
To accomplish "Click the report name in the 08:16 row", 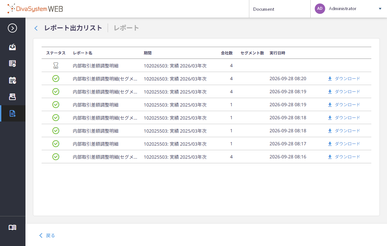I will [105, 157].
